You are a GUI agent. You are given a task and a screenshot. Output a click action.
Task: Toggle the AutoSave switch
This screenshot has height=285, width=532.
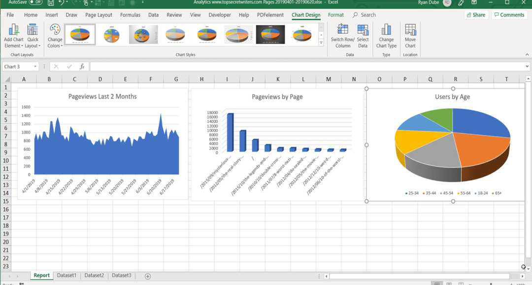[x=35, y=2]
